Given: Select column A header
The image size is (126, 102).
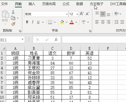Looking at the screenshot, I should 15,49.
